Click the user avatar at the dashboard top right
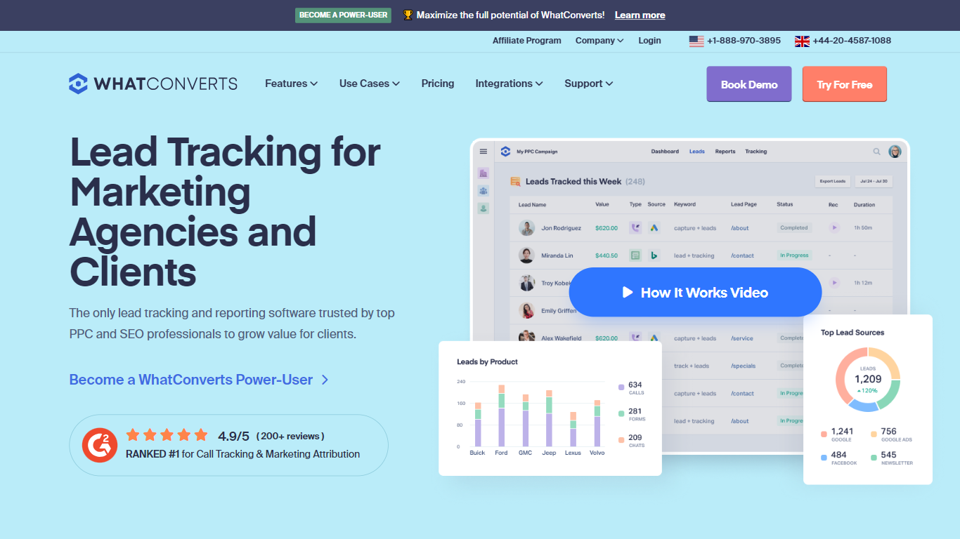Screen dimensions: 960x539 [895, 151]
